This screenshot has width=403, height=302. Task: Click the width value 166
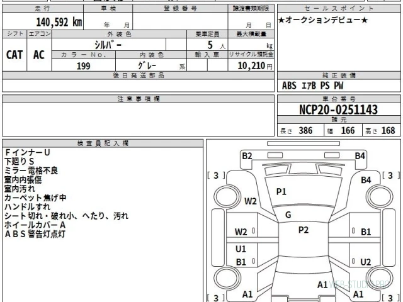click(x=348, y=131)
